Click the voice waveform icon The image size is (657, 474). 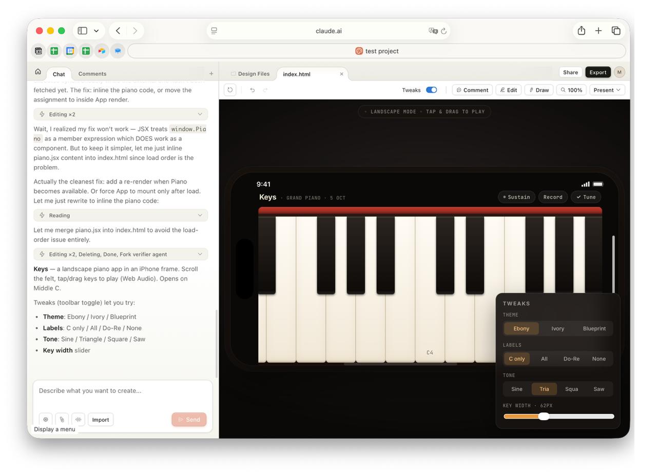pyautogui.click(x=78, y=420)
